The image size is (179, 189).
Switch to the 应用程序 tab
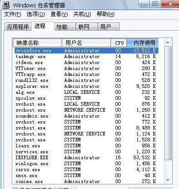pyautogui.click(x=18, y=27)
